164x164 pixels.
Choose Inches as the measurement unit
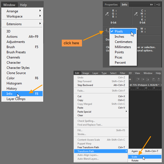click(x=119, y=37)
